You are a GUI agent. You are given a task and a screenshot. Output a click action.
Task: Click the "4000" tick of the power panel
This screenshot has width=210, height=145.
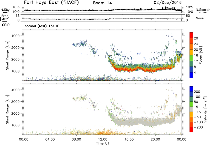point(15,36)
